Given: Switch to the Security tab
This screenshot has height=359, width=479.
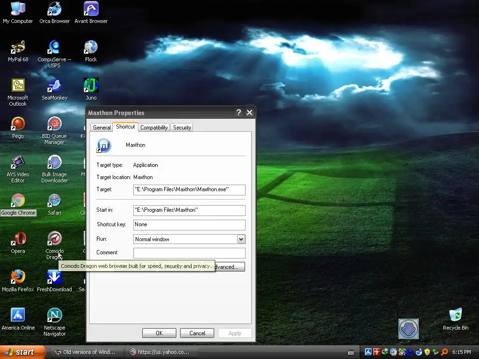Looking at the screenshot, I should pos(182,128).
